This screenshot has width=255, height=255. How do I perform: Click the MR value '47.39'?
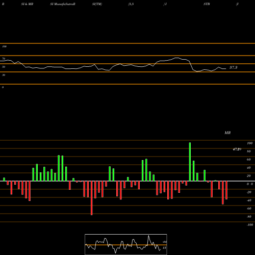(237, 149)
